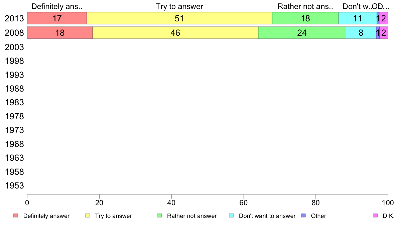Screen dimensions: 397x246
Task: Select the 2013 yellow bar segment showing 51
Action: [179, 18]
